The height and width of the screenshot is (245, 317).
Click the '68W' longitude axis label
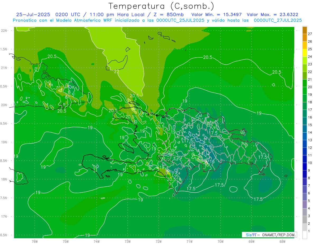[282, 241]
